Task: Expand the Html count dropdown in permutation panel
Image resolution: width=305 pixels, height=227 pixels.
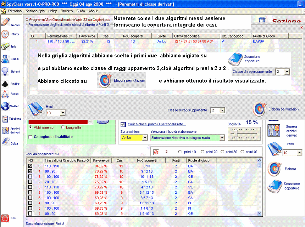Action: coord(62,113)
